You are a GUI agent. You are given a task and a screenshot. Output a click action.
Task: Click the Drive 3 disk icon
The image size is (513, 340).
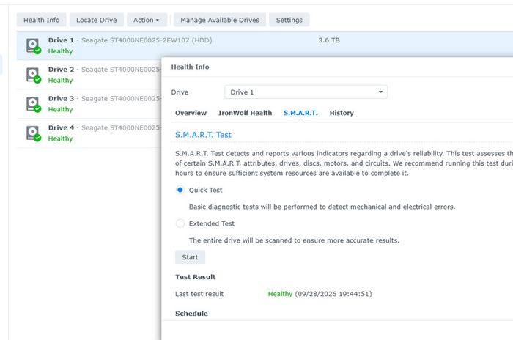pos(34,104)
